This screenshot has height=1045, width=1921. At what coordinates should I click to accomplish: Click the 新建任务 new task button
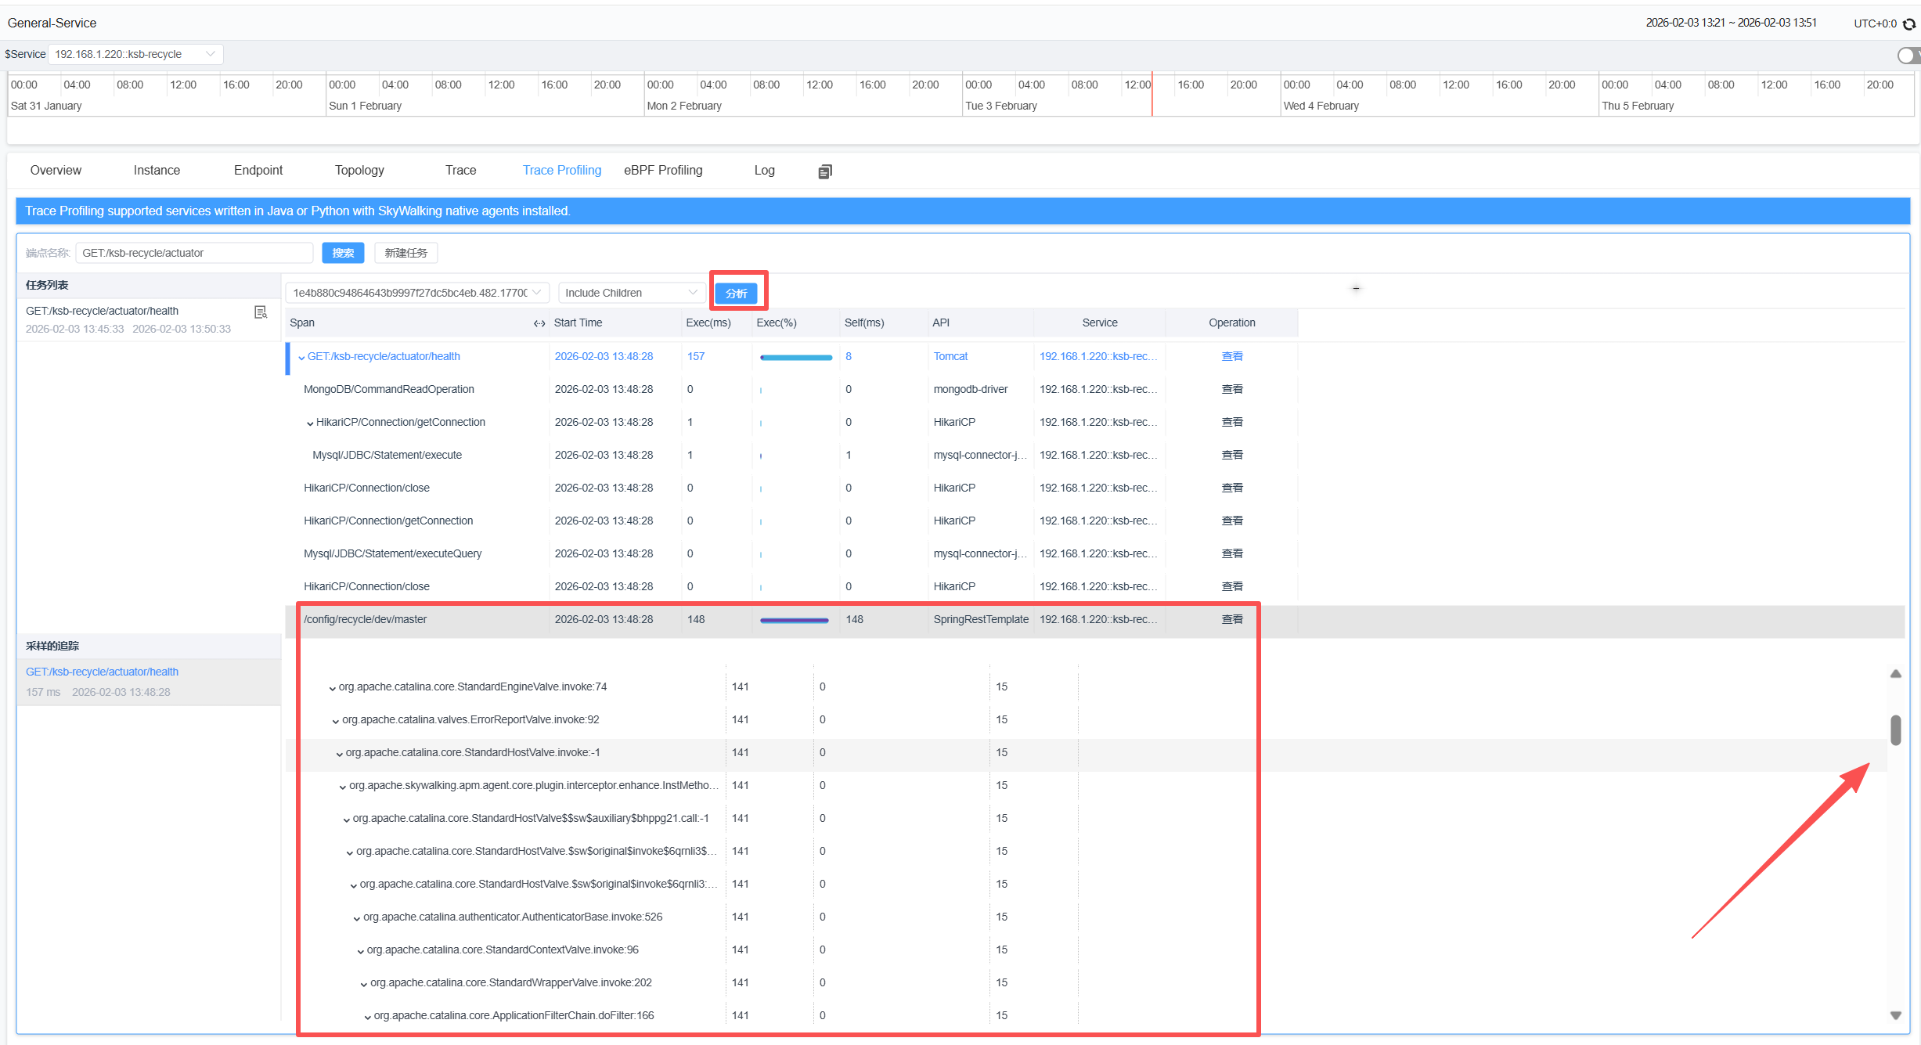pos(405,253)
